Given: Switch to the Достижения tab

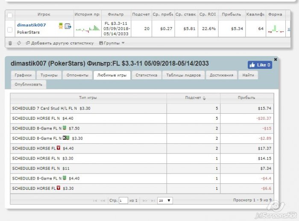Looking at the screenshot, I should (x=221, y=75).
